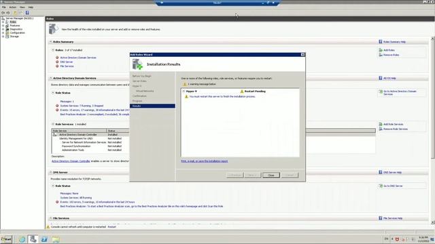This screenshot has height=244, width=435.
Task: Select the Results step in the wizard sidebar
Action: (x=152, y=106)
